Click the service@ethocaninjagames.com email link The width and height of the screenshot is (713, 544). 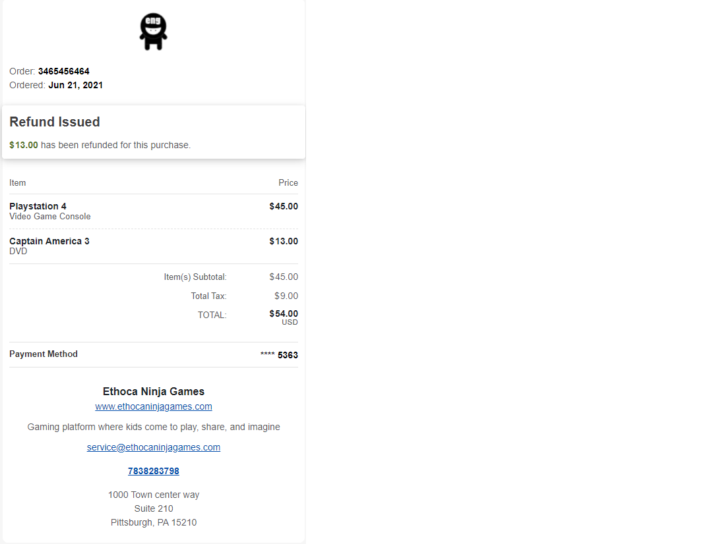(154, 447)
